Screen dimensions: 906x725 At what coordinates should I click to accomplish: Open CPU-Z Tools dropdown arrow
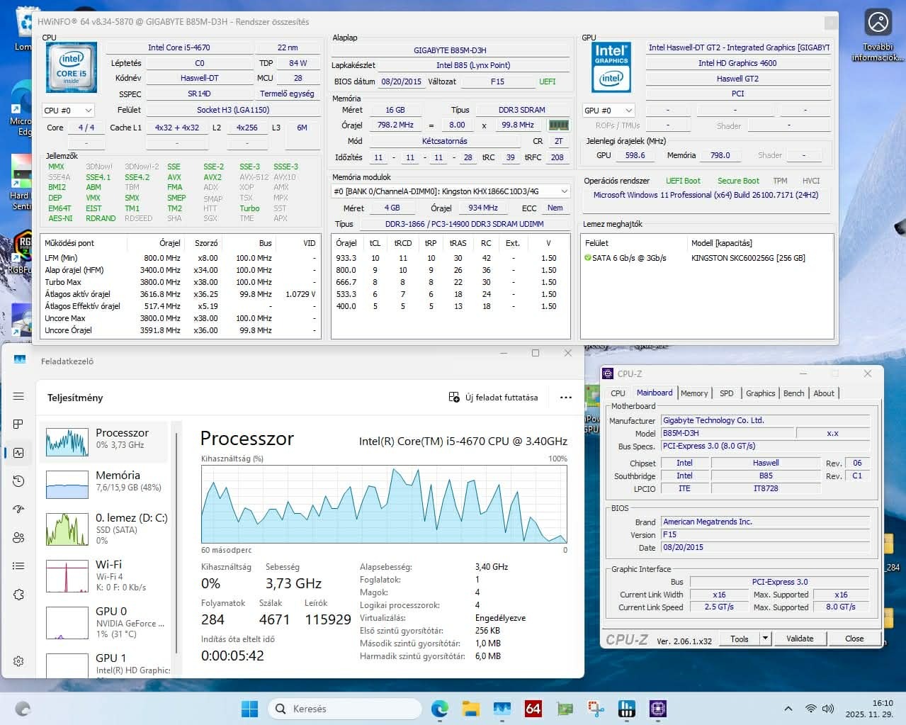coord(765,639)
